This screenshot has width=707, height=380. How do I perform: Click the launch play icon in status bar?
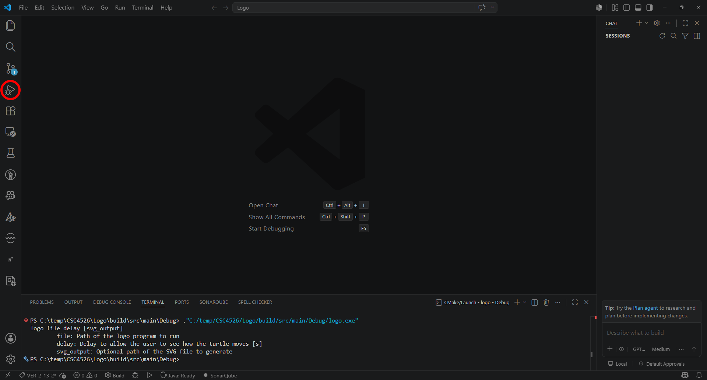point(149,375)
